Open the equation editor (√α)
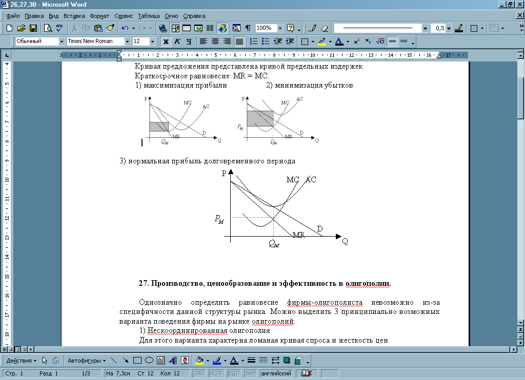 pyautogui.click(x=380, y=41)
